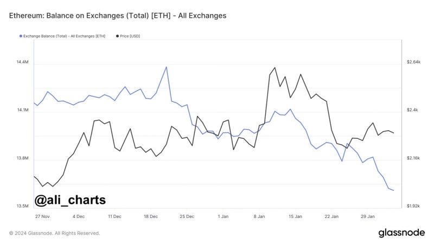Select the 1 Jan date label
434x244 pixels.
point(223,216)
